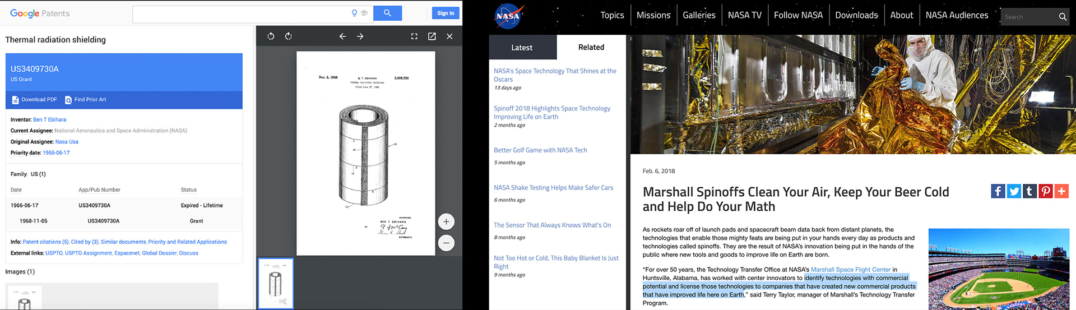Image resolution: width=1076 pixels, height=310 pixels.
Task: Switch to the Latest tab
Action: (x=522, y=48)
